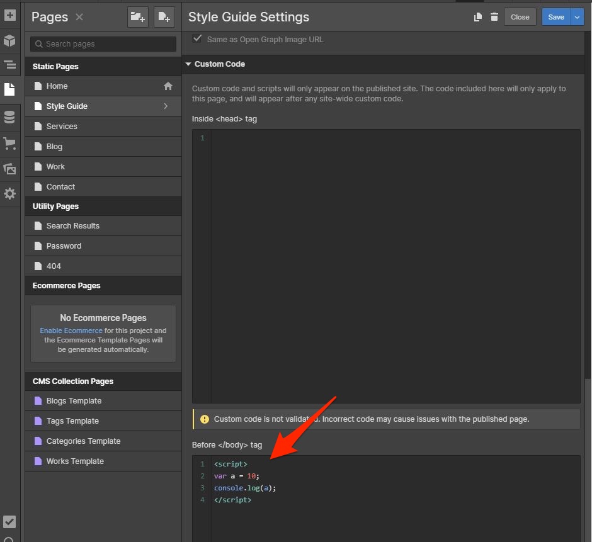Screen dimensions: 592x542
Task: Open the Ecommerce cart icon
Action: tap(10, 144)
